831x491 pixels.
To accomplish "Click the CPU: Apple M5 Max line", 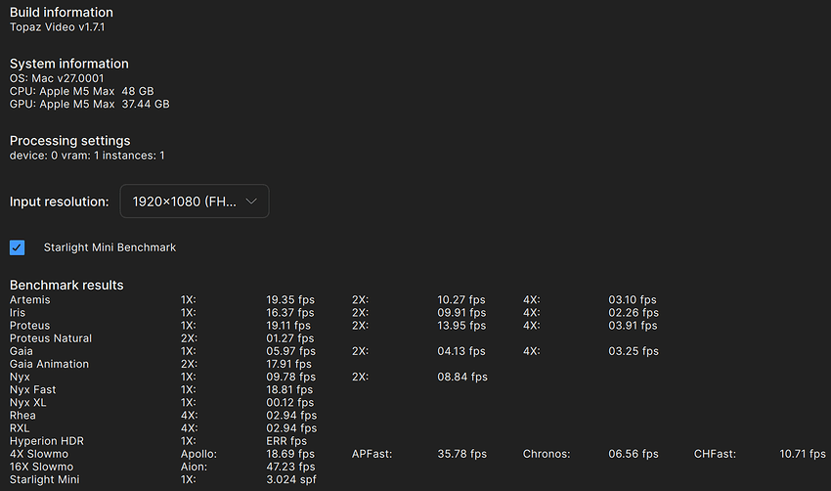I will coord(81,91).
